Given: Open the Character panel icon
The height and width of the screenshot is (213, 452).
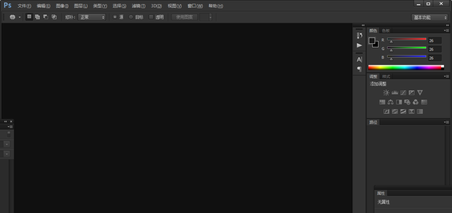Looking at the screenshot, I should point(359,60).
